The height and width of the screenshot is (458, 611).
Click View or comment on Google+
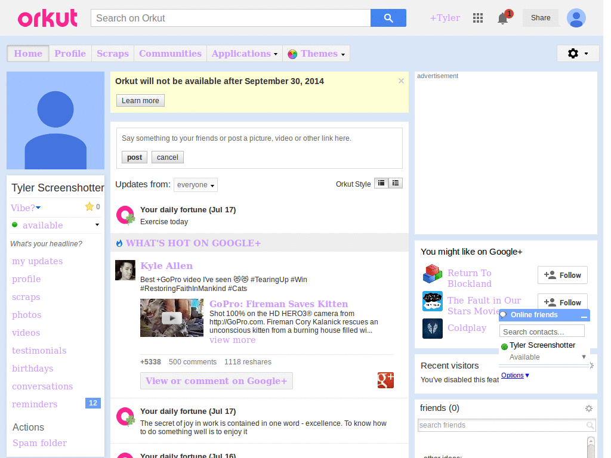point(216,381)
